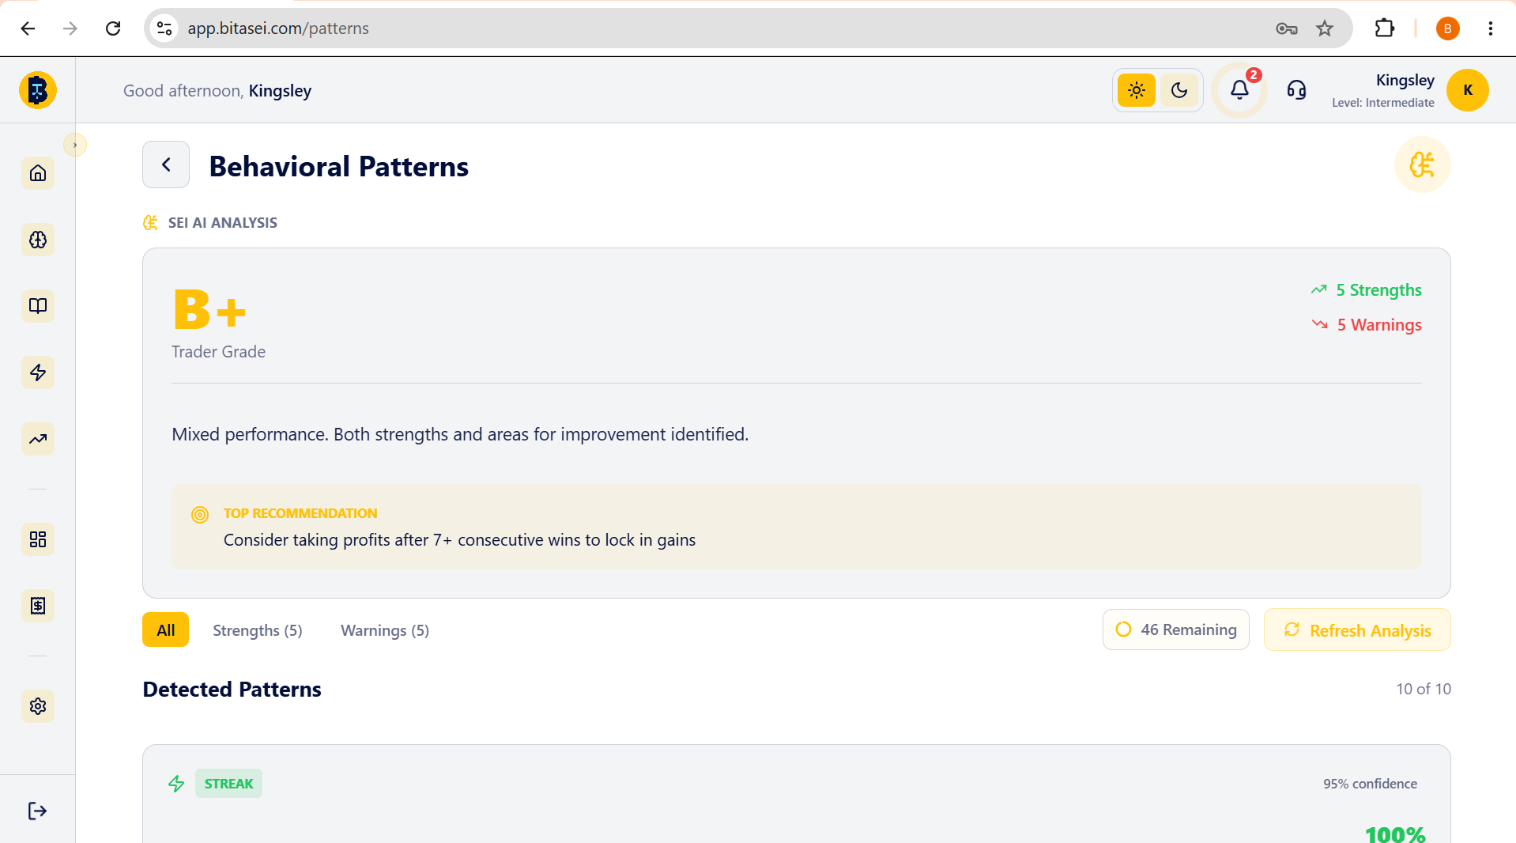Open Chrome three-dot menu
Viewport: 1516px width, 843px height.
pos(1490,28)
